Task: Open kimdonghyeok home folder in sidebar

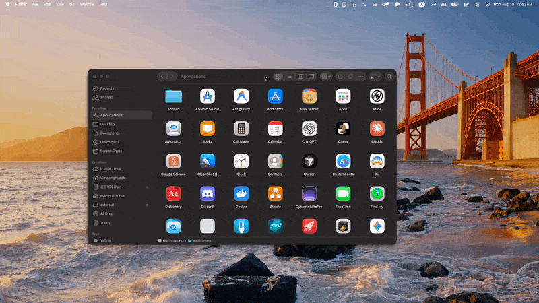Action: point(121,178)
